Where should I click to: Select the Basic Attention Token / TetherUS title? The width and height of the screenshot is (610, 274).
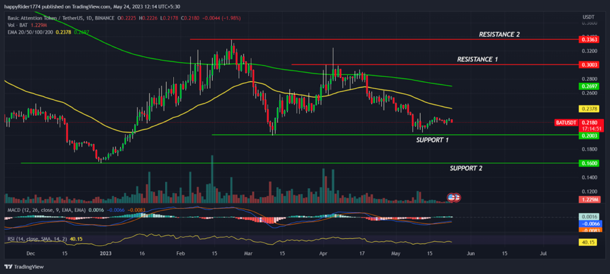coord(45,18)
